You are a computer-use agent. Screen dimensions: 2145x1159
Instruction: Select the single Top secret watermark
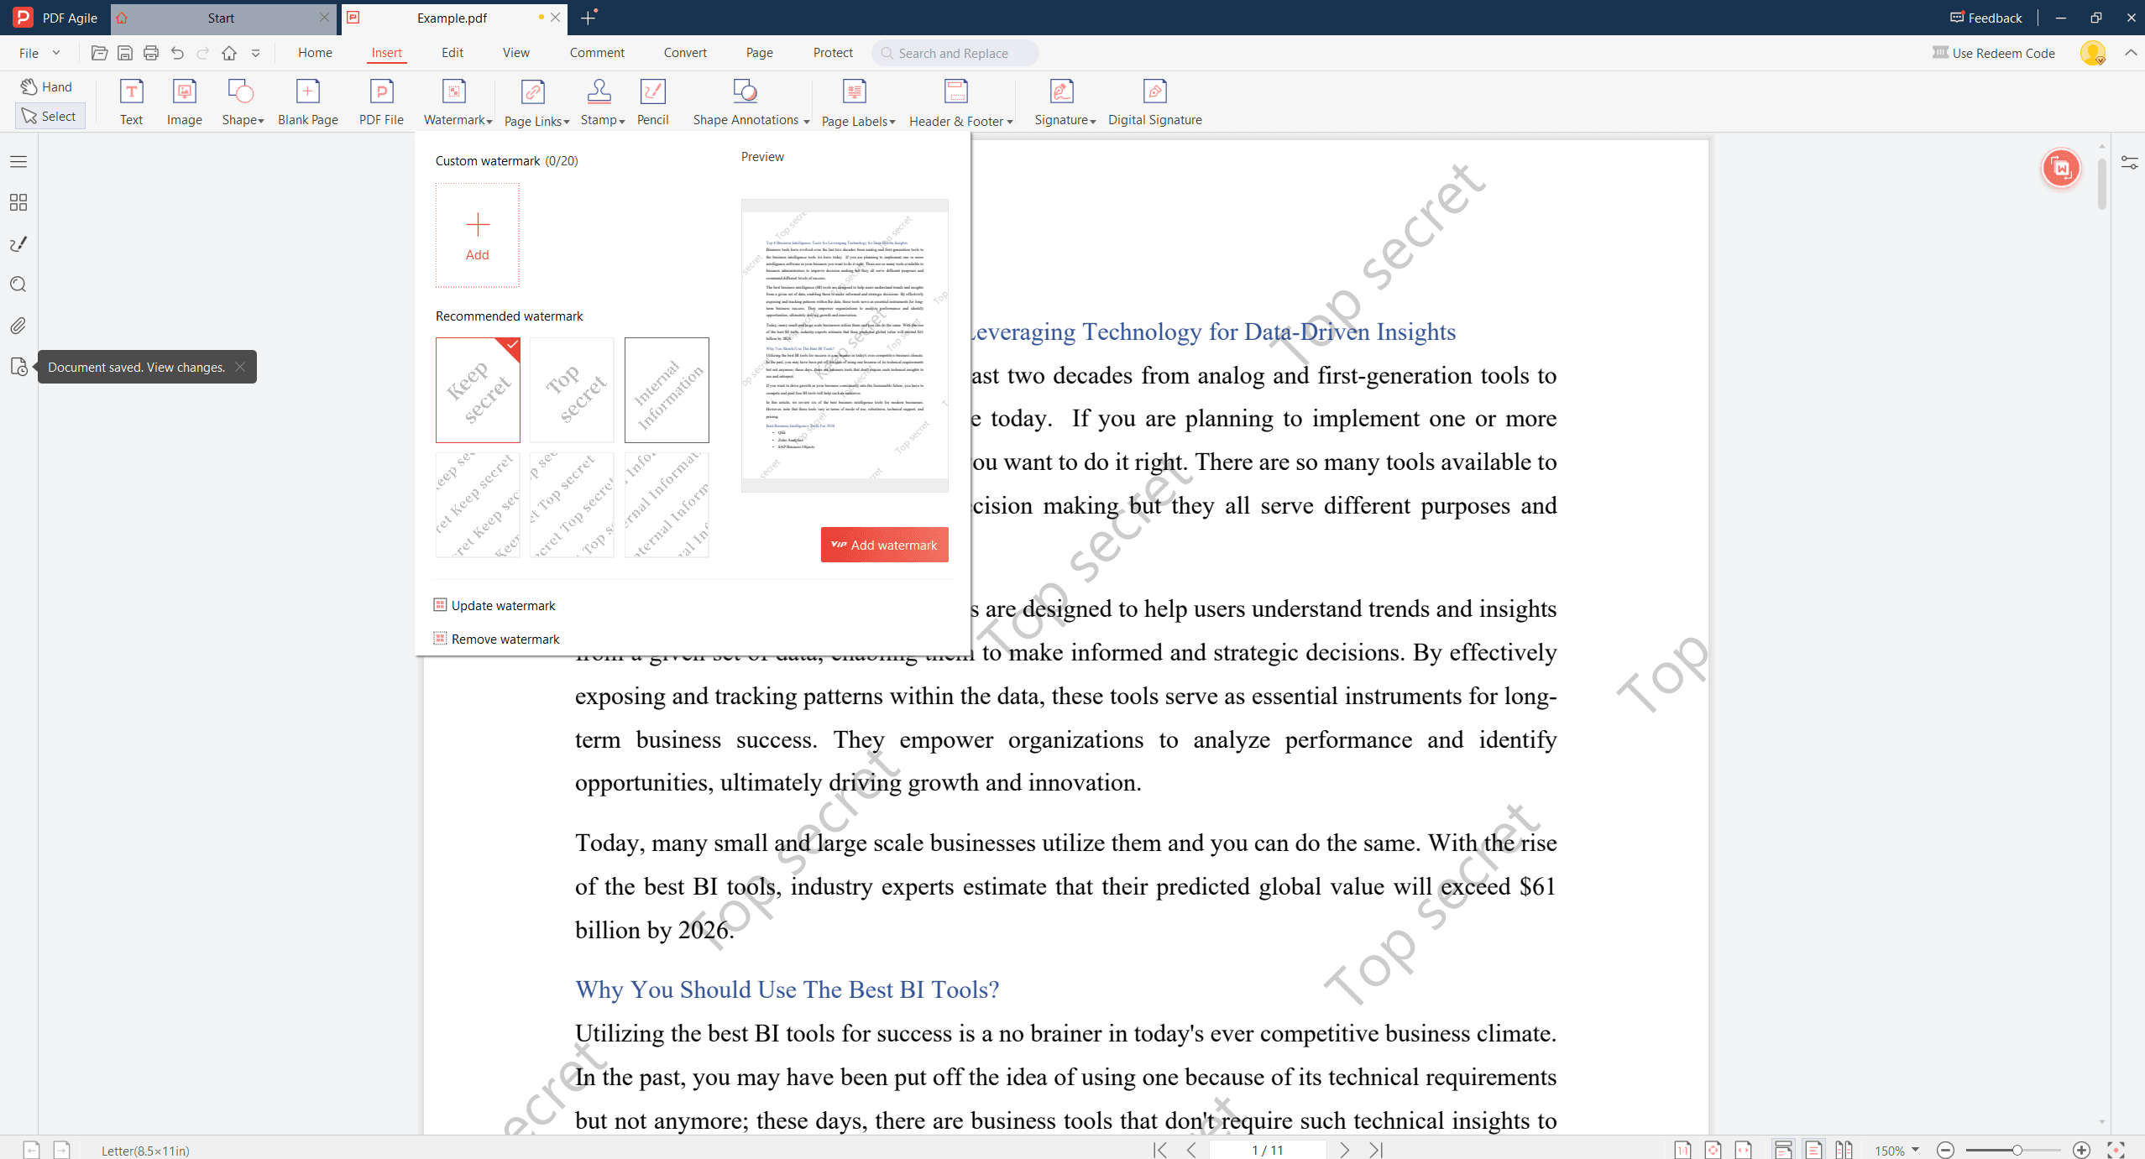point(572,390)
